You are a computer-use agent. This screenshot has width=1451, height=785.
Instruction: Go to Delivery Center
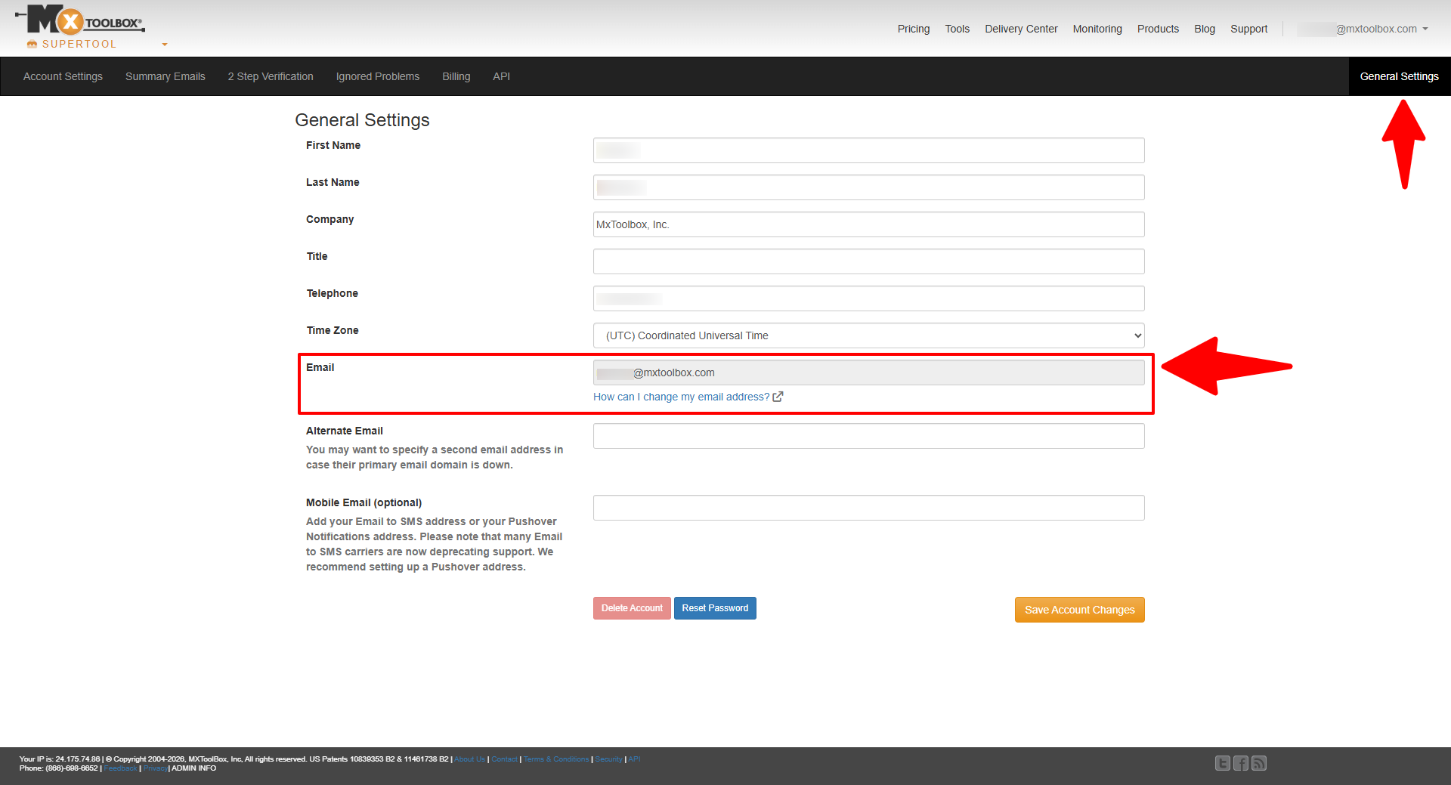(x=1021, y=29)
